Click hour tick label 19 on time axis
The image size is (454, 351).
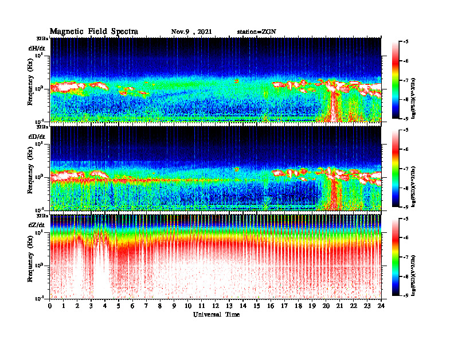coord(312,306)
